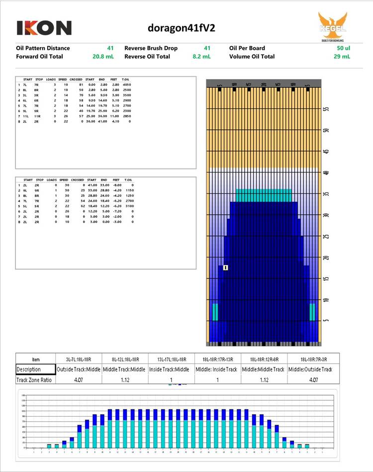Click the Forward Oil Total value 20.8 mL

coord(103,57)
